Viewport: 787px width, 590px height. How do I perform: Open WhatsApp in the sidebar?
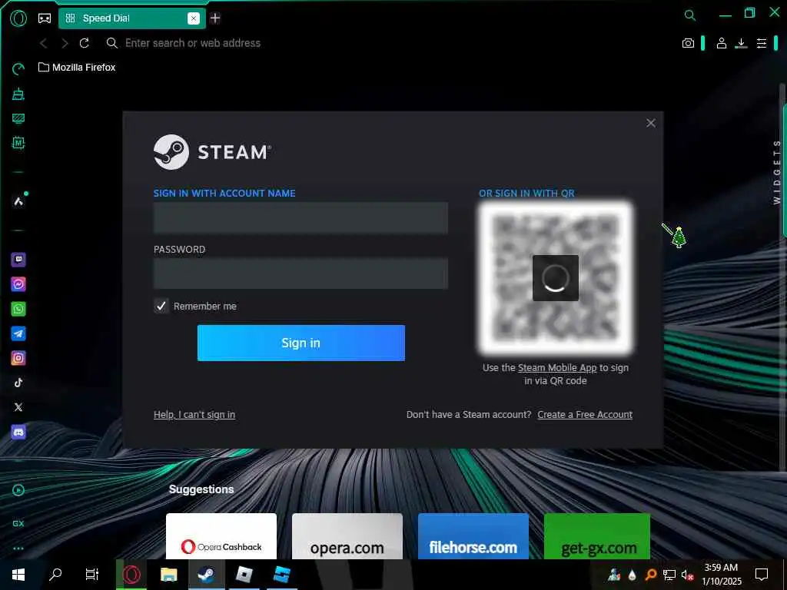18,309
